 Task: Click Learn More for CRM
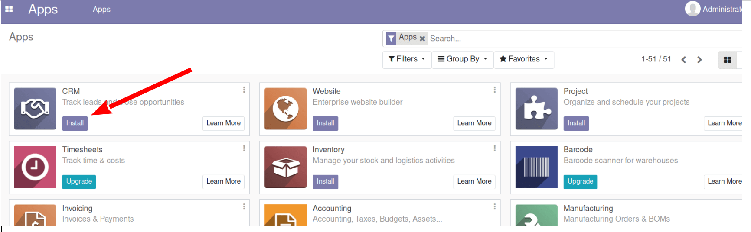[x=223, y=123]
